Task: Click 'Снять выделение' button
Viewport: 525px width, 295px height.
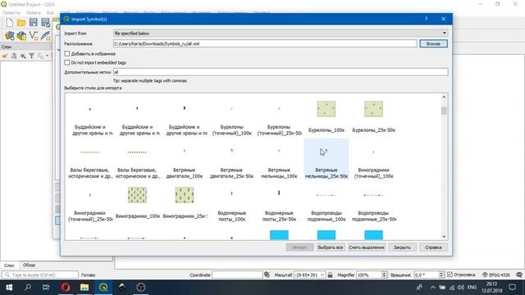Action: click(367, 247)
